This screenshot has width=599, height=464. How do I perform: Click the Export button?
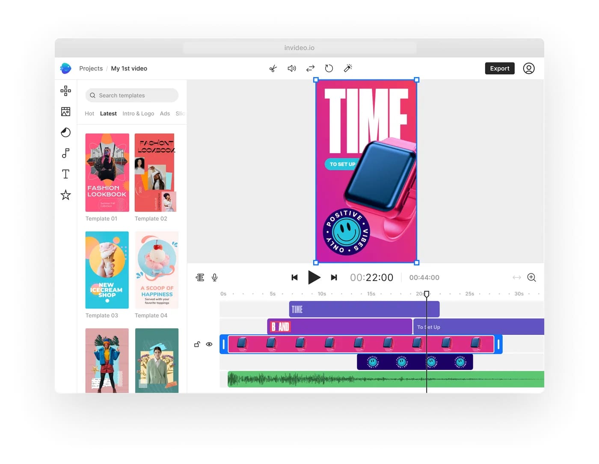tap(500, 68)
